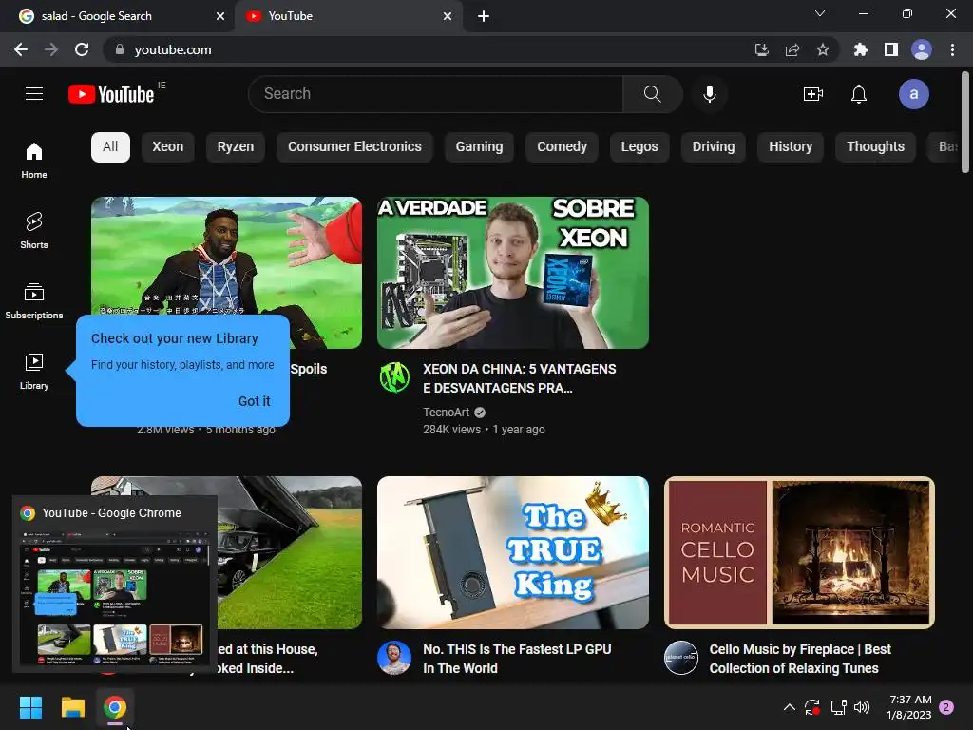This screenshot has width=973, height=730.
Task: Open the notification count badge in the tray
Action: (x=946, y=707)
